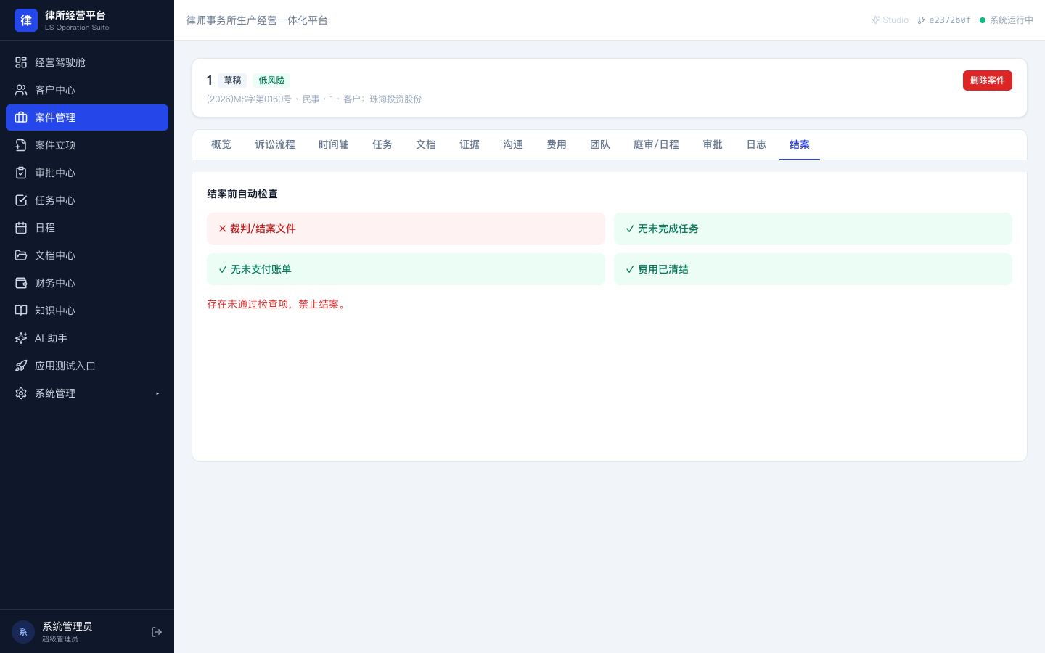Click the red 删除案件 button
Screen dimensions: 1045x653
point(988,81)
